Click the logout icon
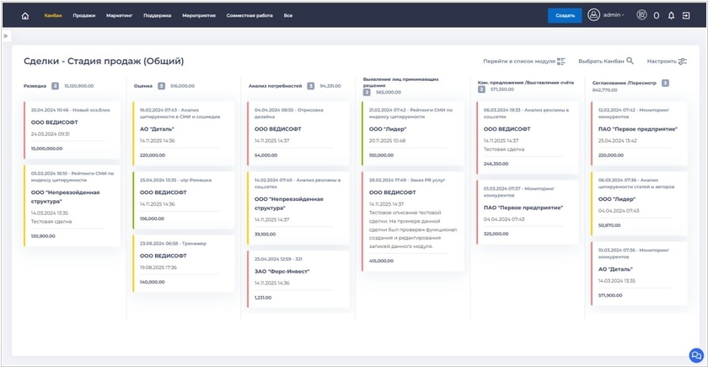 (x=685, y=15)
